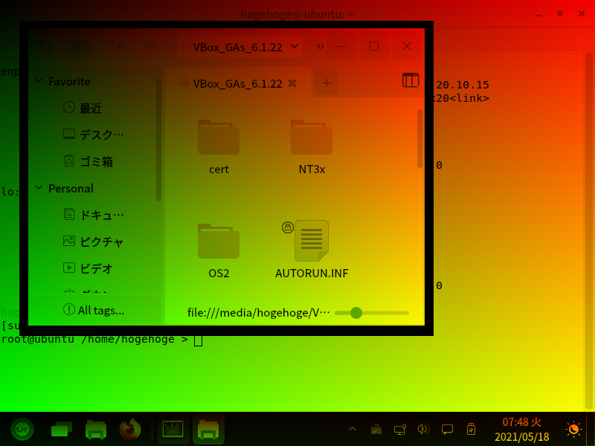Open terminal here from file manager toolbar

point(80,46)
